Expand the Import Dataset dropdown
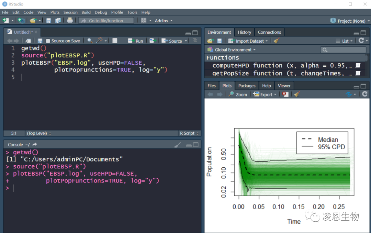The image size is (371, 233). [x=248, y=41]
